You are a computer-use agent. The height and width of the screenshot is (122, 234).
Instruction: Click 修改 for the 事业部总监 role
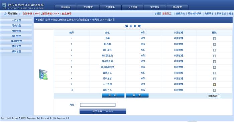[143, 61]
